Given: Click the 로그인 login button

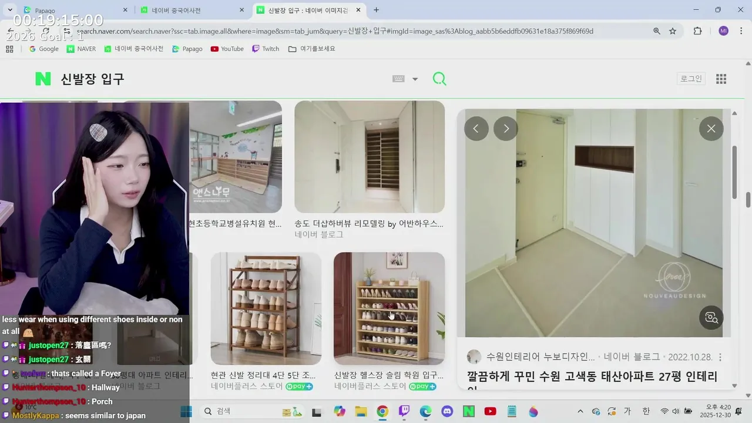Looking at the screenshot, I should (x=691, y=79).
